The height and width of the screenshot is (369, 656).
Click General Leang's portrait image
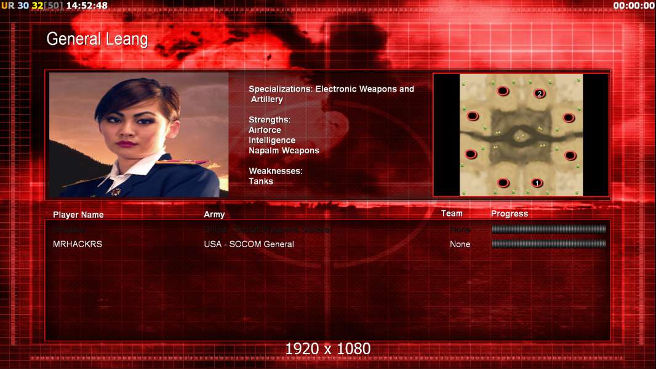point(139,135)
